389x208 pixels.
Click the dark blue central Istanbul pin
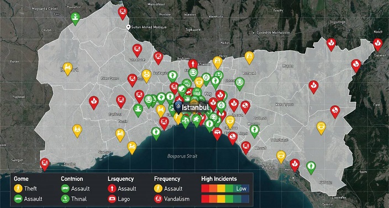coord(178,107)
